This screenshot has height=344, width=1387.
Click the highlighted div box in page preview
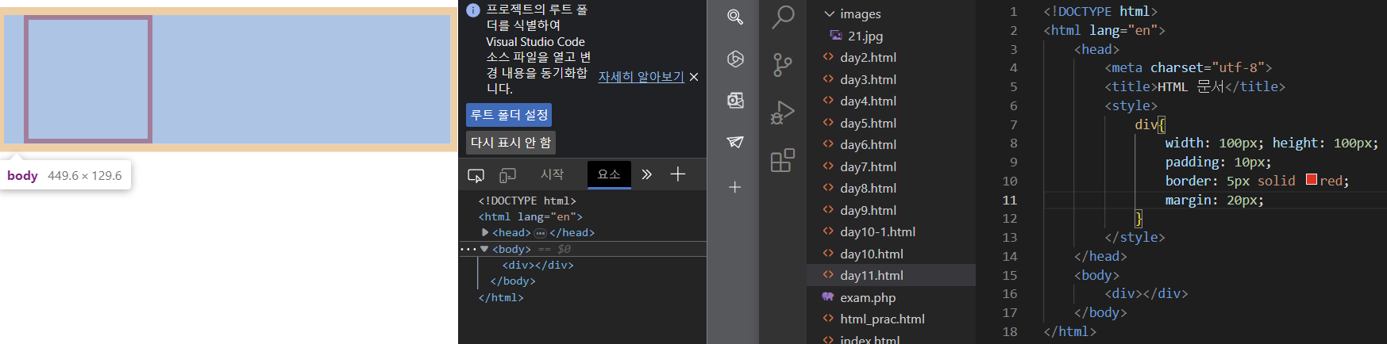click(88, 79)
